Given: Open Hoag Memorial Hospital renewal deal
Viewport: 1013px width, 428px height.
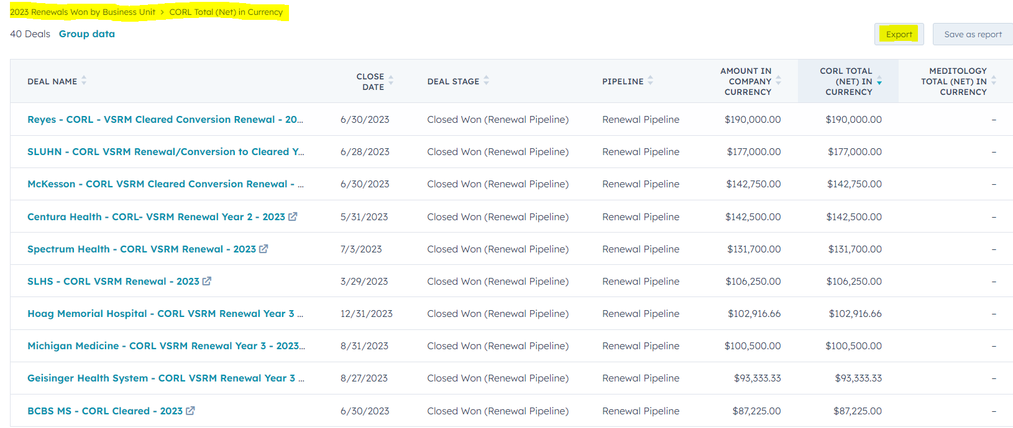Looking at the screenshot, I should [x=165, y=313].
